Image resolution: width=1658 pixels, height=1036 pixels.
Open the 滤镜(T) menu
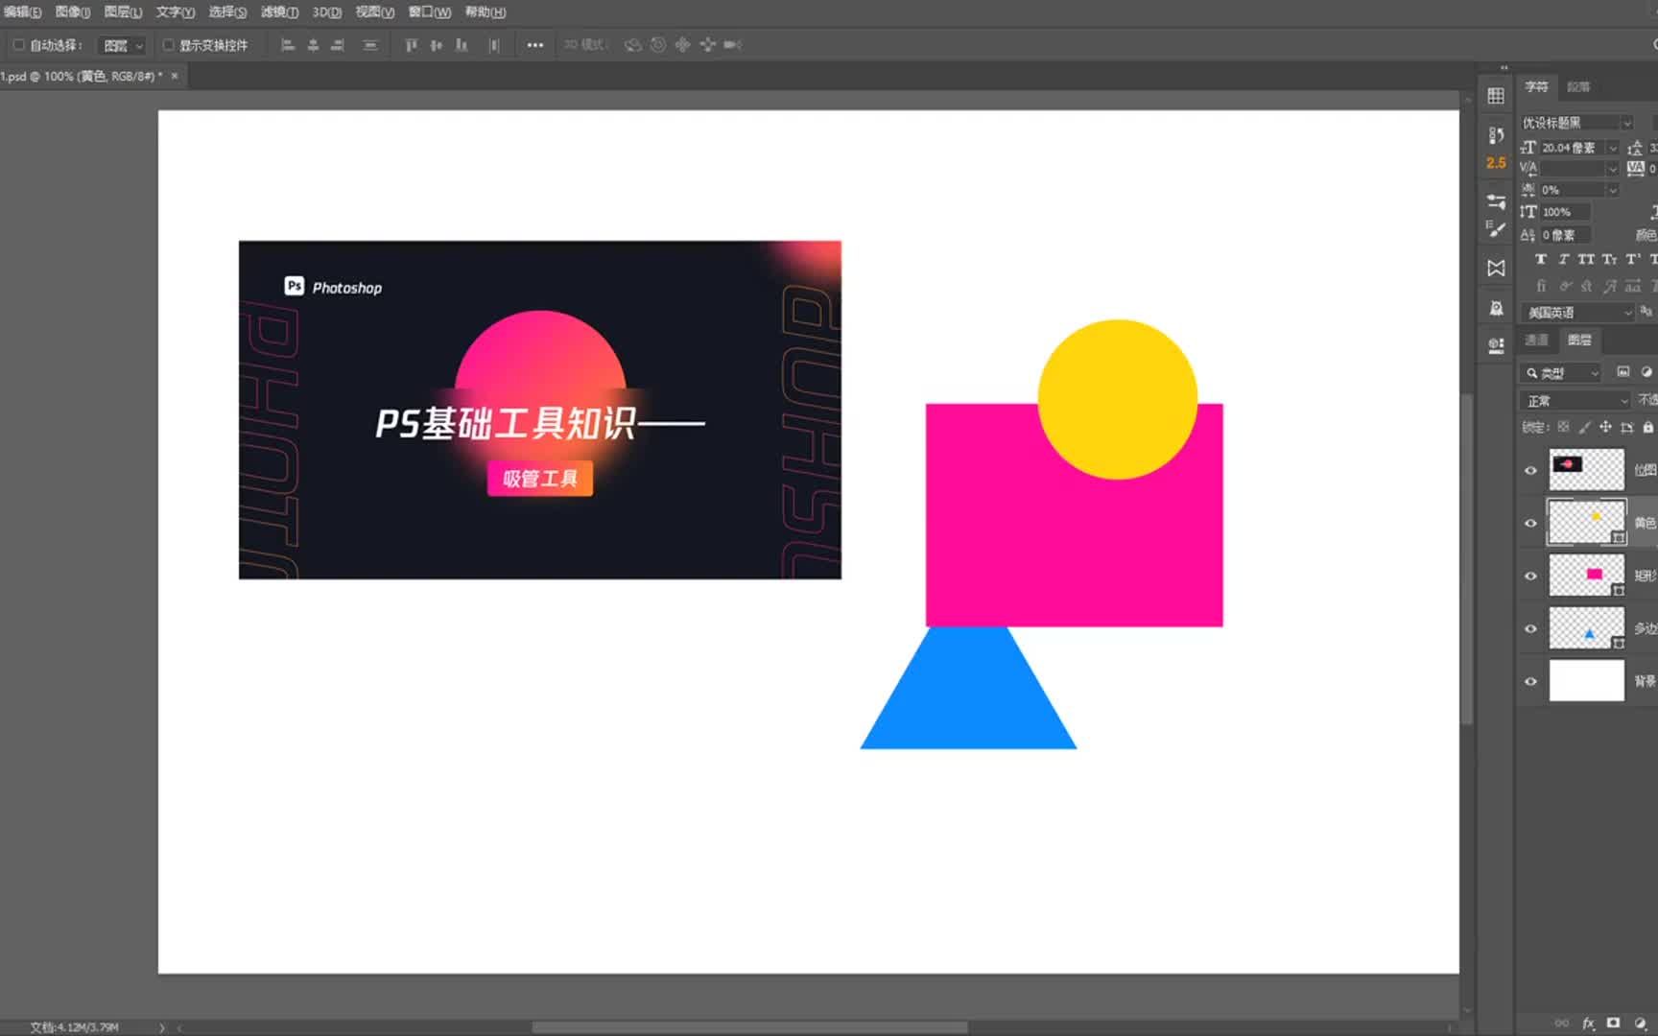(x=279, y=12)
